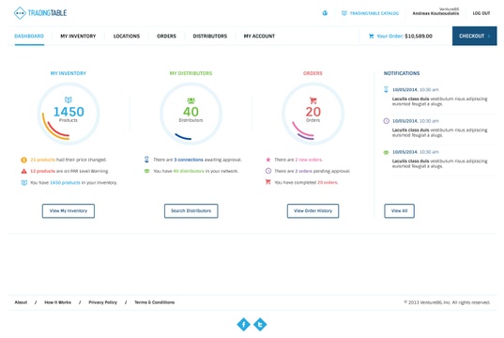Click the catalog book icon in the header
The image size is (504, 338).
pos(344,13)
